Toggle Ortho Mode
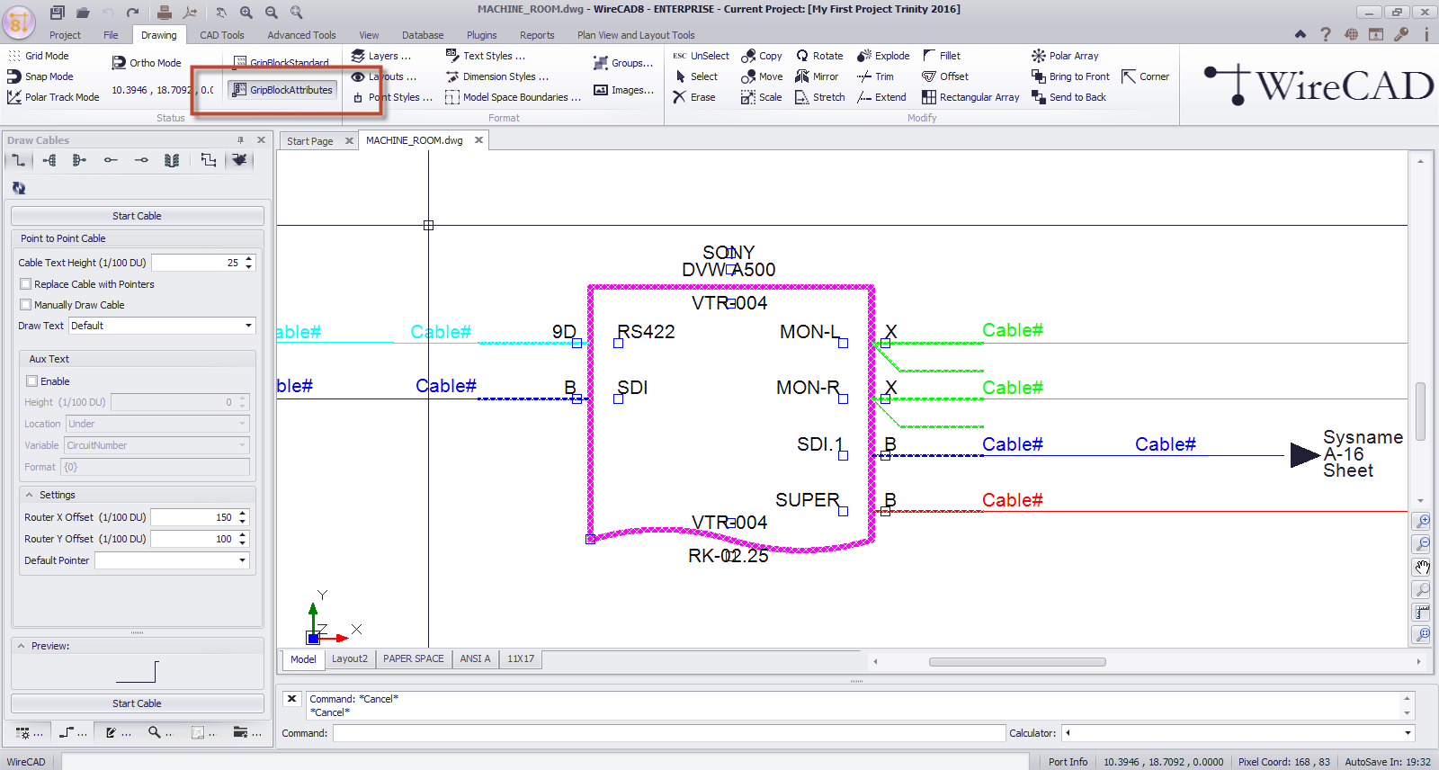This screenshot has width=1439, height=770. [x=147, y=63]
